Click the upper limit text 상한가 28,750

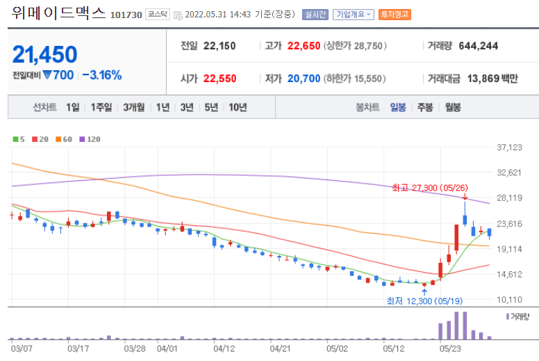[x=355, y=46]
